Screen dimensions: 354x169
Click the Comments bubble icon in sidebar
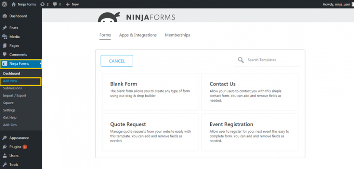pos(5,54)
